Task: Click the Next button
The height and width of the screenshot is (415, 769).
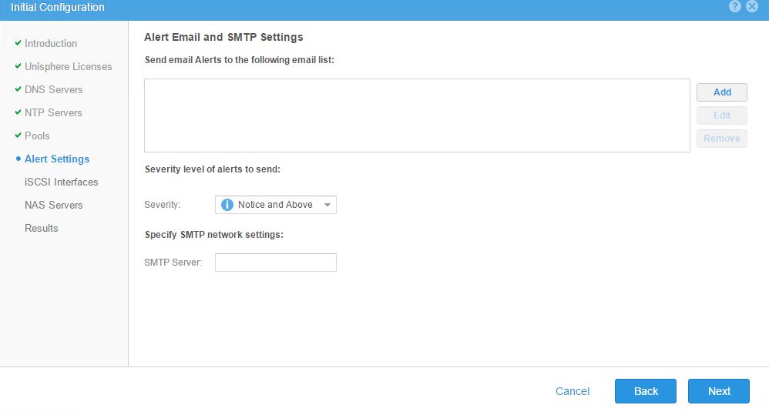Action: [718, 391]
